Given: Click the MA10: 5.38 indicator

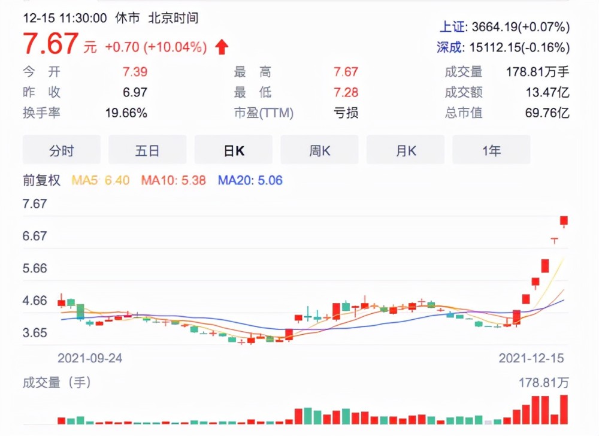Looking at the screenshot, I should tap(174, 180).
